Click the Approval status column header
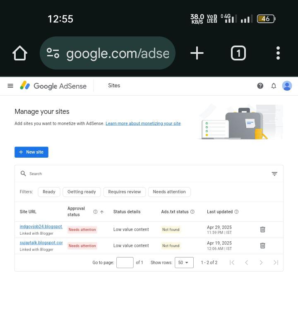The width and height of the screenshot is (298, 315). [76, 212]
